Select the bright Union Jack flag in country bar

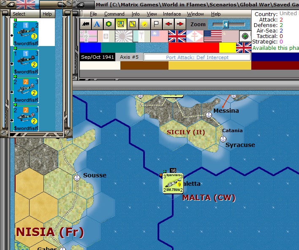177,36
